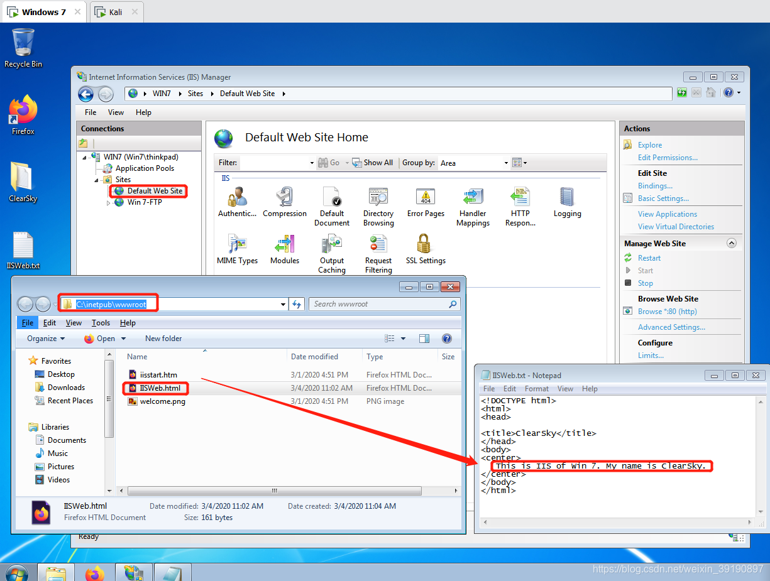770x581 pixels.
Task: Click the Explorer refresh address button
Action: tap(297, 304)
